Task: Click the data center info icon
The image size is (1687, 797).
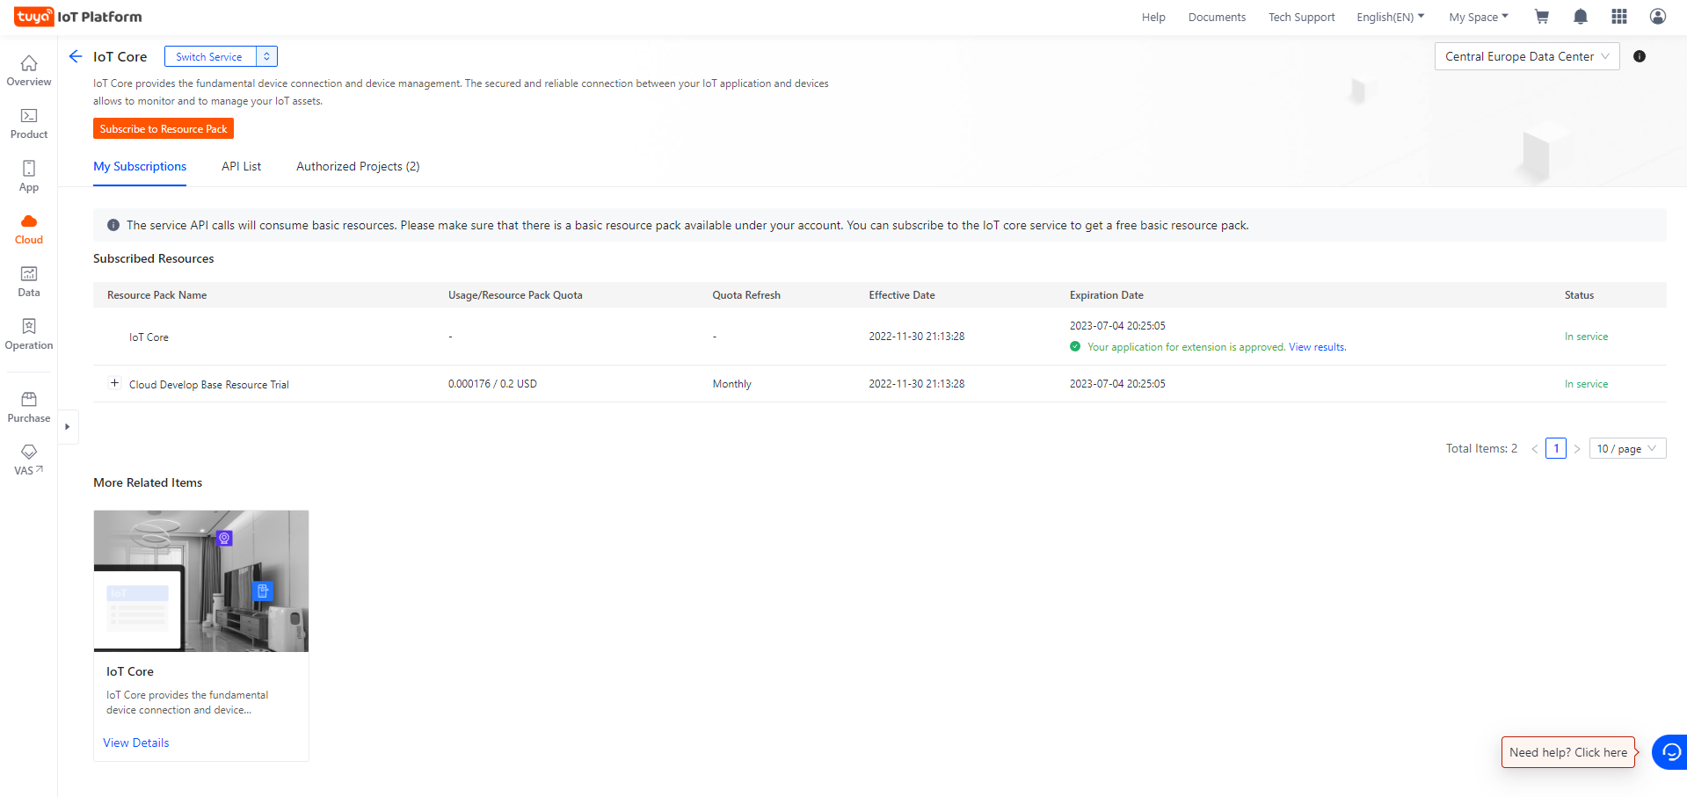Action: 1639,56
